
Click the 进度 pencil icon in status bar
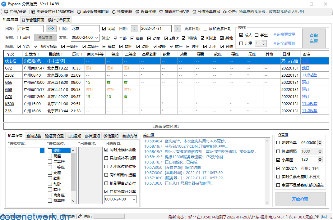[80, 216]
